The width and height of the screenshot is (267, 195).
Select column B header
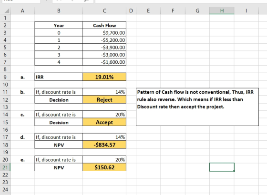(59, 10)
